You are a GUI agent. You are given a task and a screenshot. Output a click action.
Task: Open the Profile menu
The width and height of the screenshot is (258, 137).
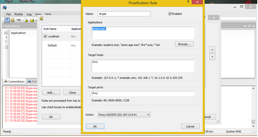(19, 14)
